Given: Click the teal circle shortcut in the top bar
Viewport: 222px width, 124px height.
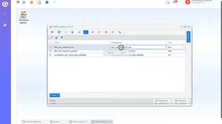Looking at the screenshot, I should coord(47,2).
